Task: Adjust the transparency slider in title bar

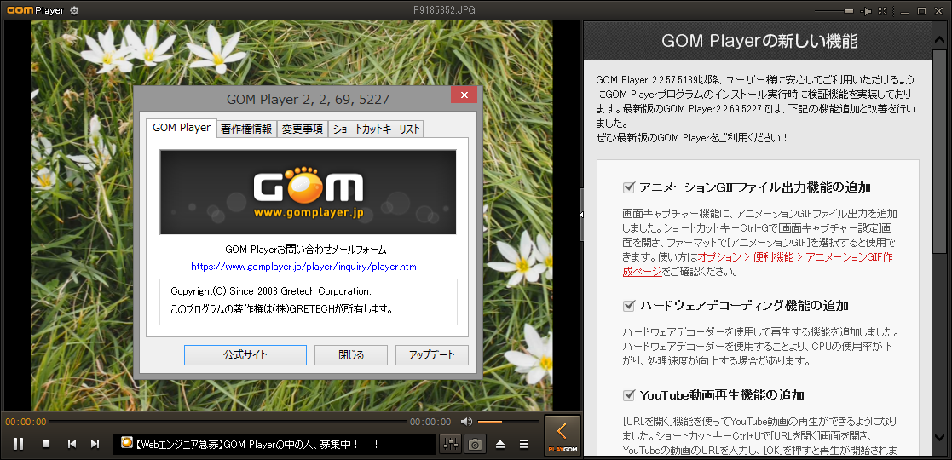Action: coord(834,11)
